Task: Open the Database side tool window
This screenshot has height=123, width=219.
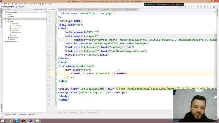Action: pos(218,13)
